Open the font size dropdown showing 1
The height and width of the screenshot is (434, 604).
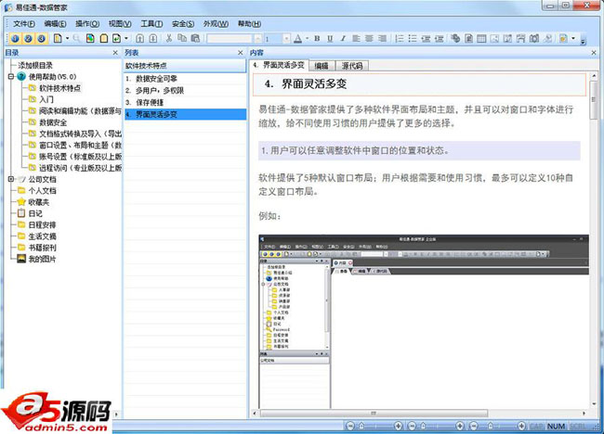click(286, 38)
